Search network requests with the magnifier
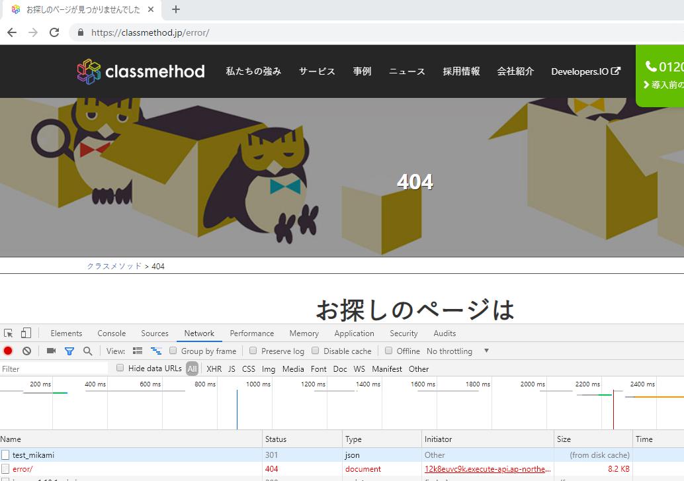The height and width of the screenshot is (481, 684). pos(88,351)
